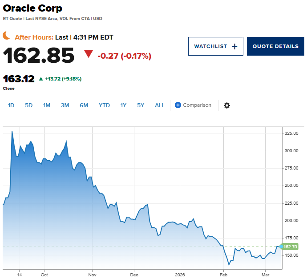Show ALL historical chart data
The height and width of the screenshot is (279, 307).
click(x=160, y=105)
